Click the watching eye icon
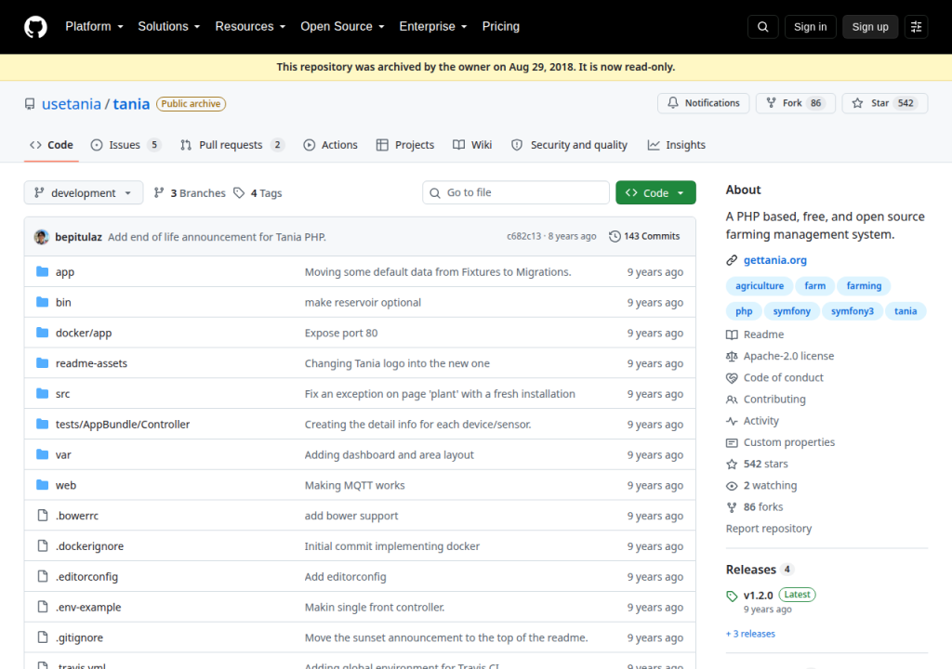 (732, 486)
